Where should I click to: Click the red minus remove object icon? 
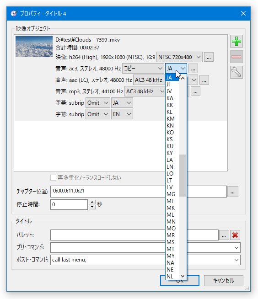point(236,57)
